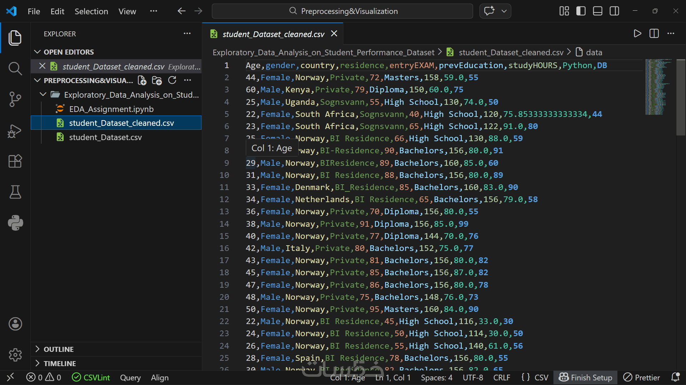Open Run and Debug view
686x385 pixels.
(x=15, y=131)
